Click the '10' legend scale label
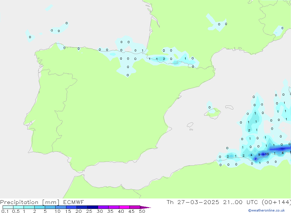The height and width of the screenshot is (213, 291). (57, 211)
